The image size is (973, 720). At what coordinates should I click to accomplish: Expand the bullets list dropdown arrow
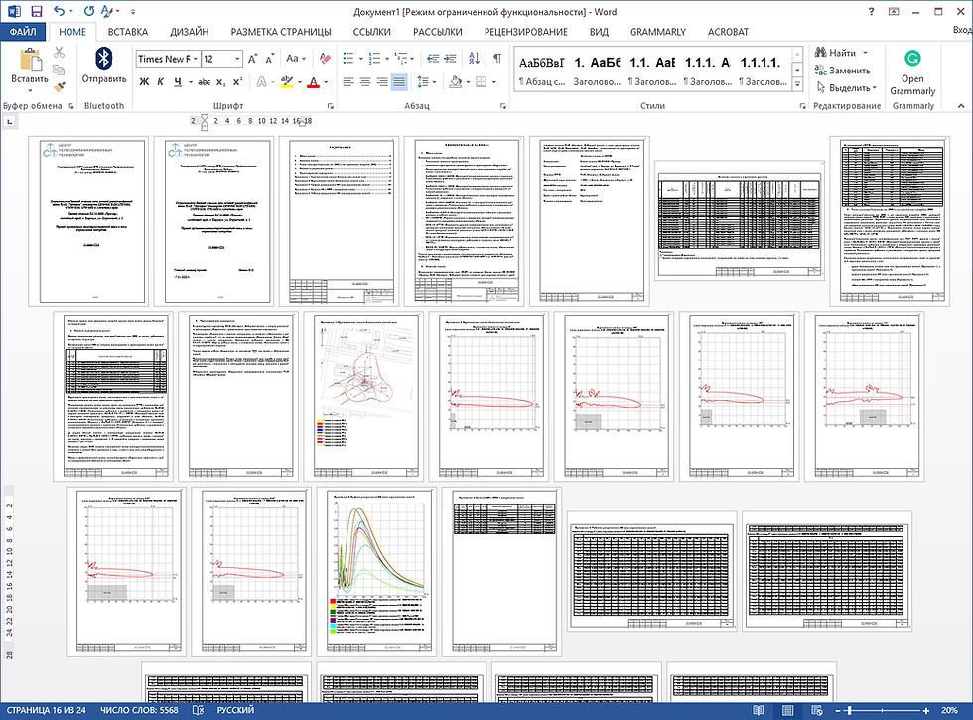[360, 59]
